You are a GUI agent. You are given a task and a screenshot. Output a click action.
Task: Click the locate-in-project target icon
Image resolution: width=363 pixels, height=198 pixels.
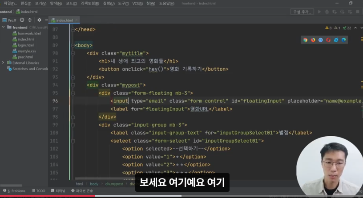point(22,20)
